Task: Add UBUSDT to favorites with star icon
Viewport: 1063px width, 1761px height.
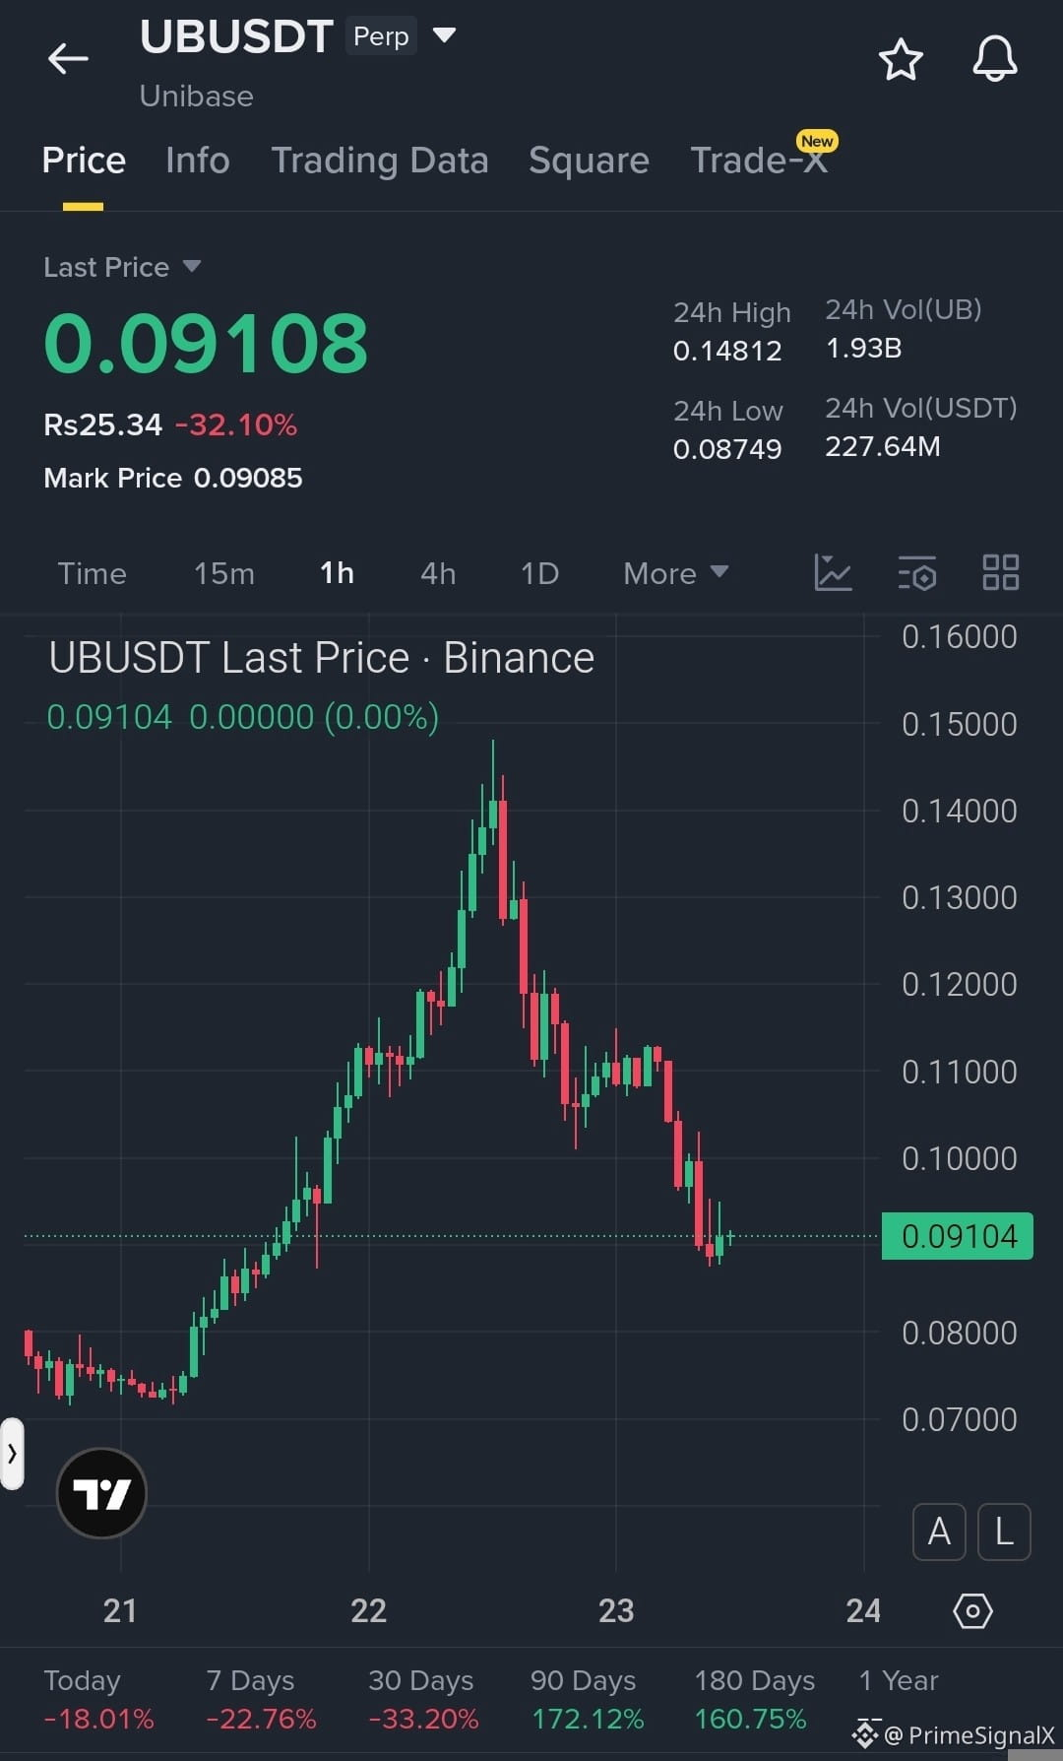Action: 900,59
